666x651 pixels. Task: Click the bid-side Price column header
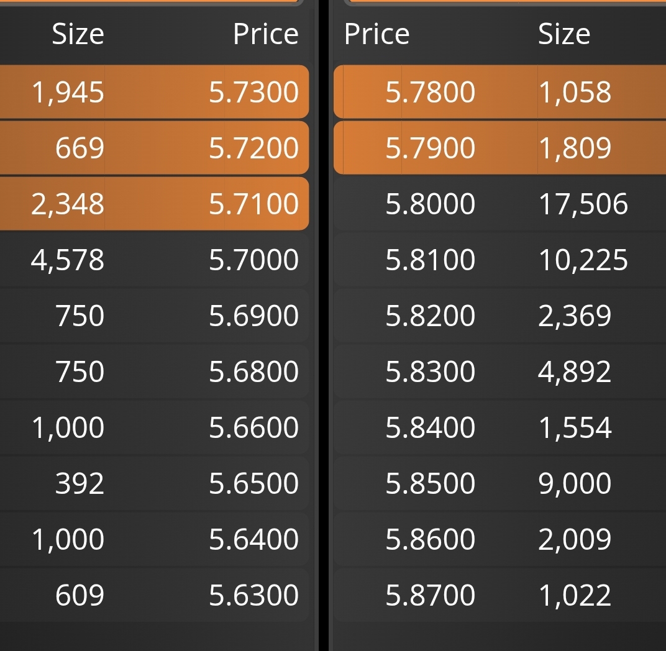[x=266, y=34]
